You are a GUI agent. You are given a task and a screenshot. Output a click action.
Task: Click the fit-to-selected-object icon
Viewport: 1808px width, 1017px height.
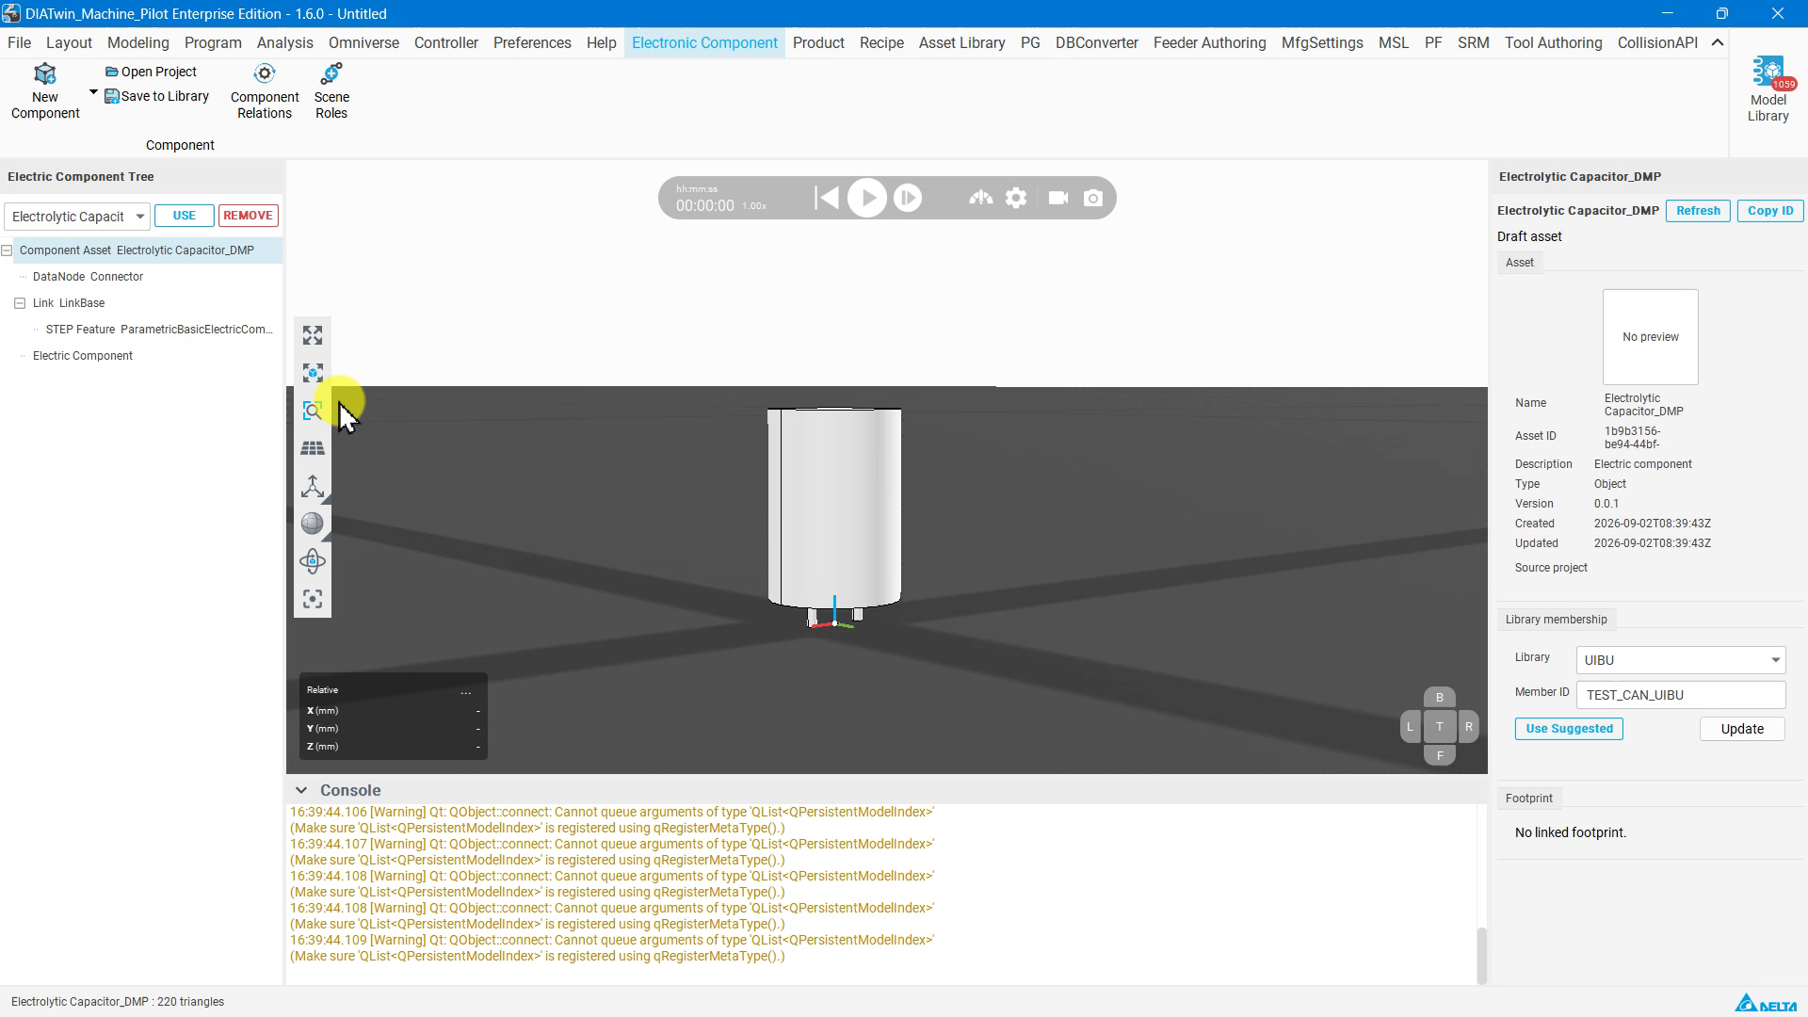click(x=313, y=373)
